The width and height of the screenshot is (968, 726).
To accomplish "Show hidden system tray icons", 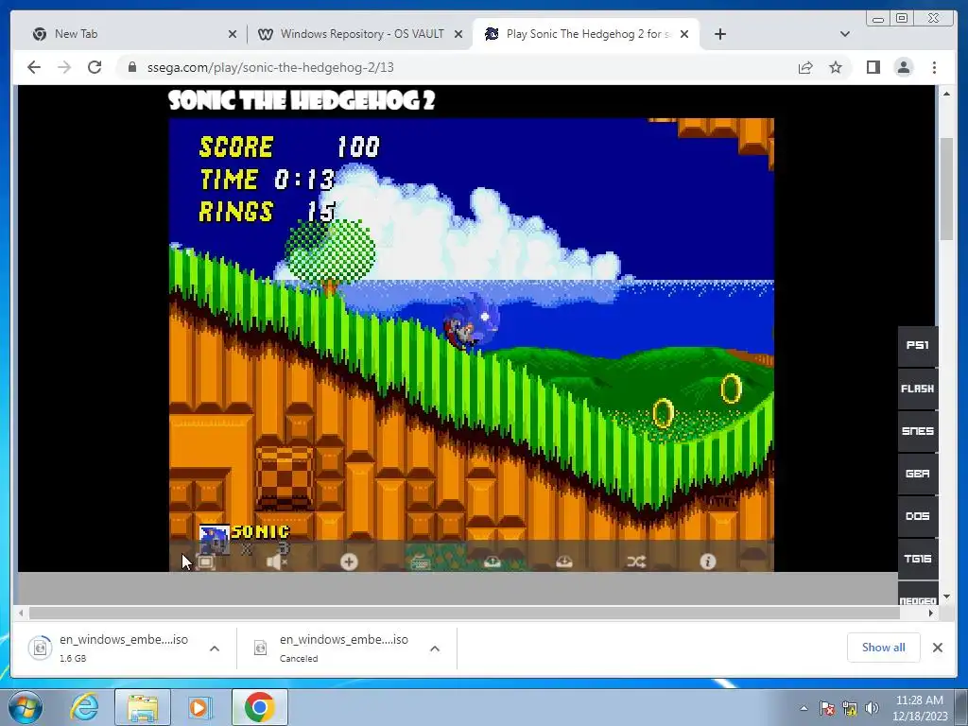I will click(x=804, y=708).
